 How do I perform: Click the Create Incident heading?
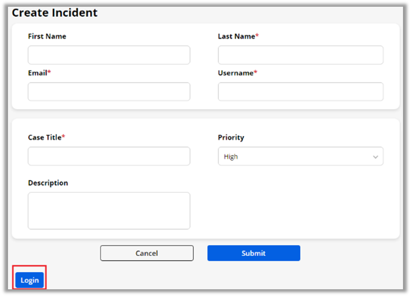[54, 13]
